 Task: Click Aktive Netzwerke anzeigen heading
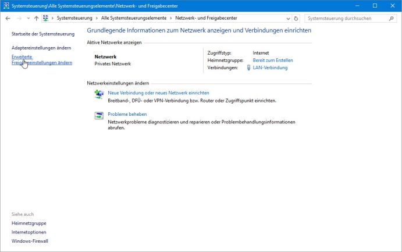point(114,42)
